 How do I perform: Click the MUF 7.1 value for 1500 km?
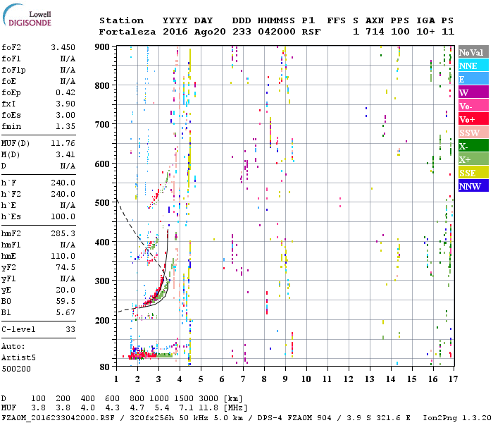pos(186,408)
